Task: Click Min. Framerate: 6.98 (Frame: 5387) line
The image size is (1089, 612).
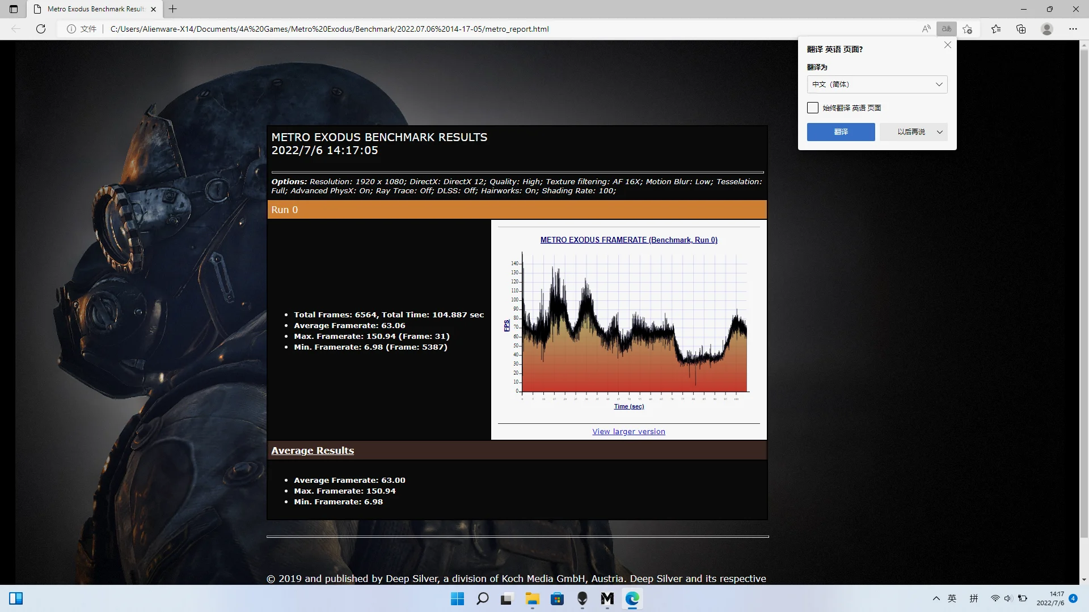Action: (370, 347)
